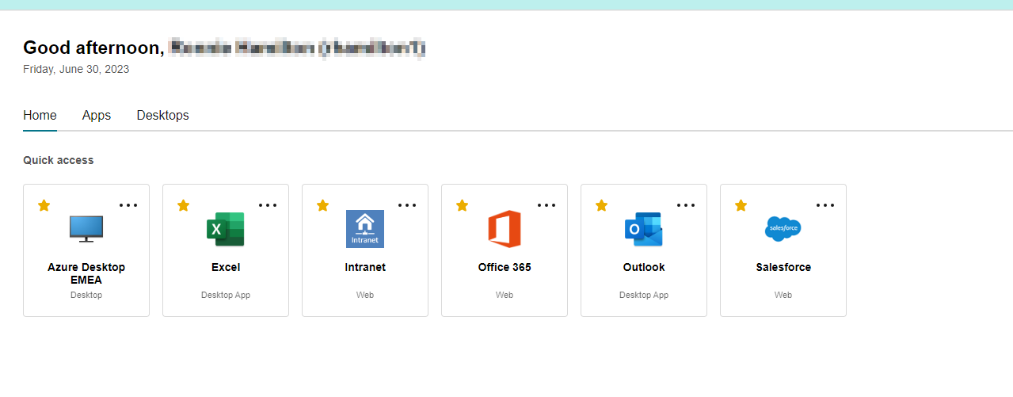Open the Salesforce cloud icon

click(x=783, y=229)
